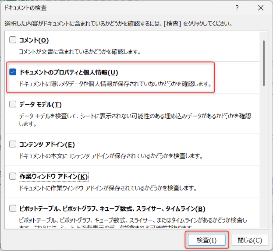
Task: Click the instruction text mentioning [検査]
Action: (118, 23)
